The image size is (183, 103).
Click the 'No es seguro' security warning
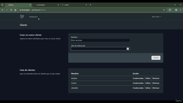pyautogui.click(x=25, y=10)
